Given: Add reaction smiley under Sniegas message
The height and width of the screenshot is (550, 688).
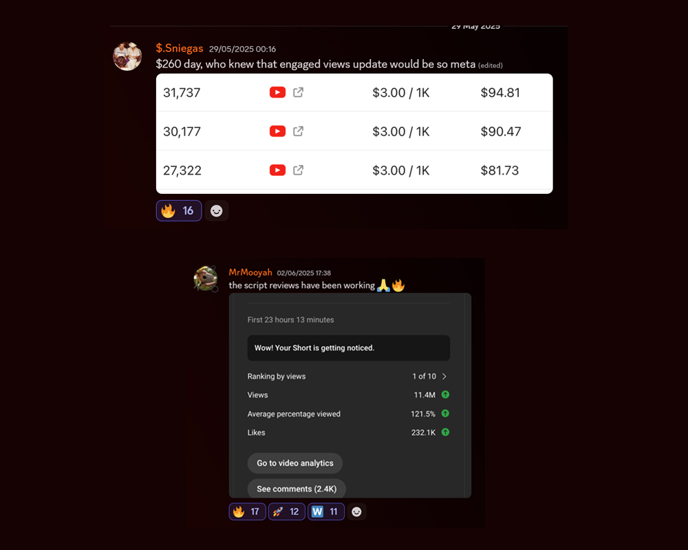Looking at the screenshot, I should tap(216, 211).
